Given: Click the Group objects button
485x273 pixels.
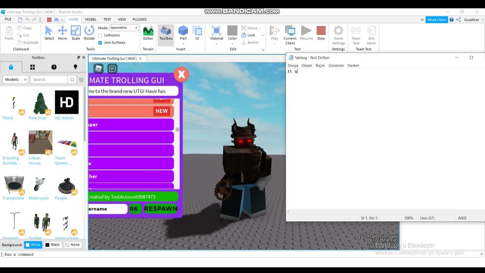Looking at the screenshot, I should tap(249, 28).
